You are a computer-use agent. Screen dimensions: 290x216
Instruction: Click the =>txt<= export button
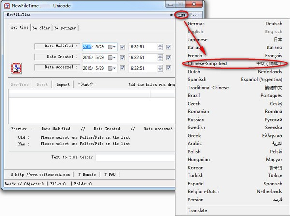[x=86, y=84]
